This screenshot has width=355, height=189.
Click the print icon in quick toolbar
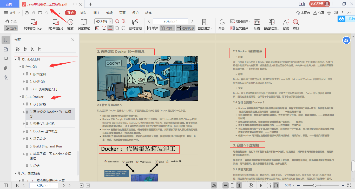click(40, 13)
